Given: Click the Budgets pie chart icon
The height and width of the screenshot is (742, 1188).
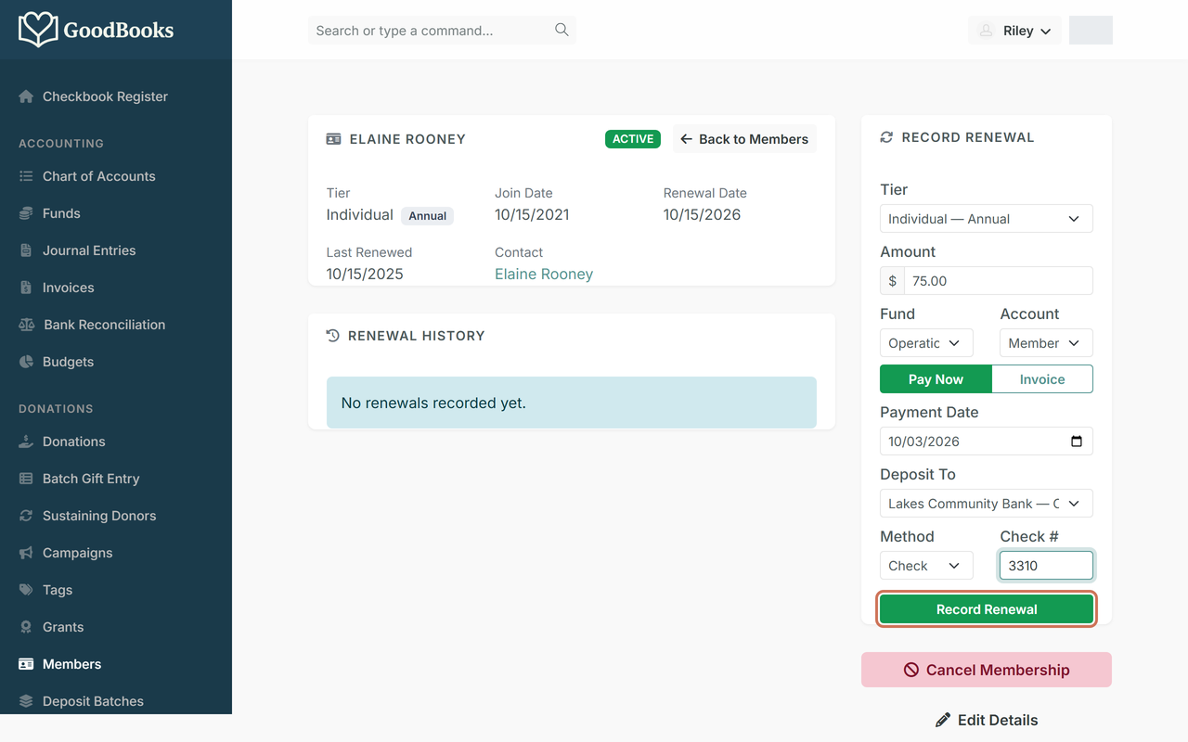Looking at the screenshot, I should [x=26, y=362].
